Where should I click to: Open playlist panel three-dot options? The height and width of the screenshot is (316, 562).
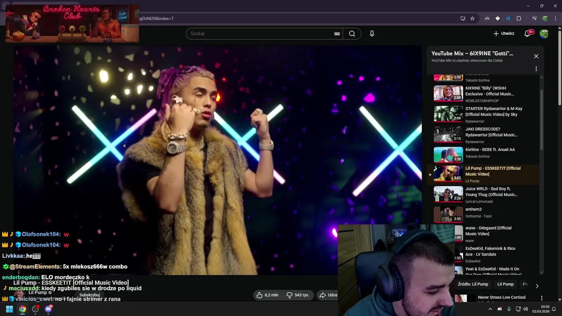click(536, 69)
